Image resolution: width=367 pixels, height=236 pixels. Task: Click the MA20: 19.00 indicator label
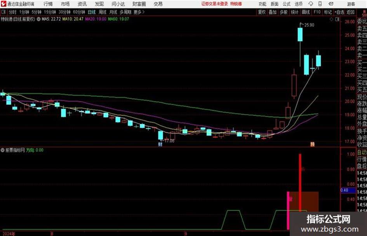tap(96, 19)
